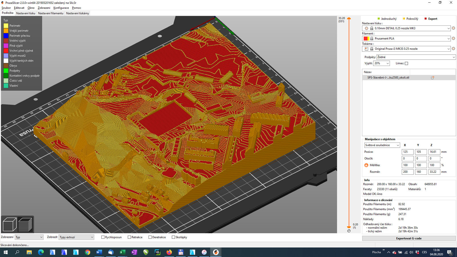Click the edit icon beside the STL object
This screenshot has height=257, width=457.
432,78
